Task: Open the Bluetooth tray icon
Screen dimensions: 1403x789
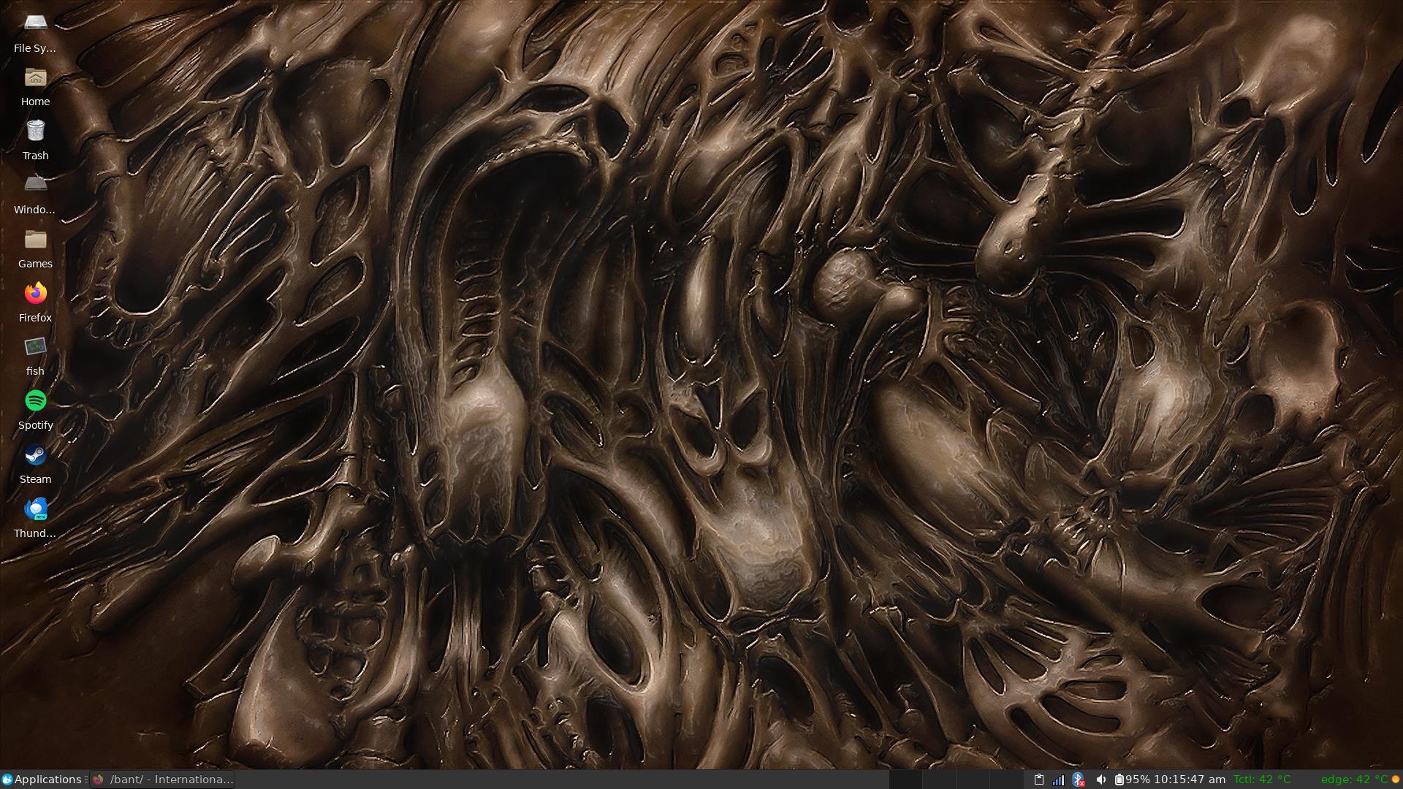Action: pyautogui.click(x=1079, y=780)
